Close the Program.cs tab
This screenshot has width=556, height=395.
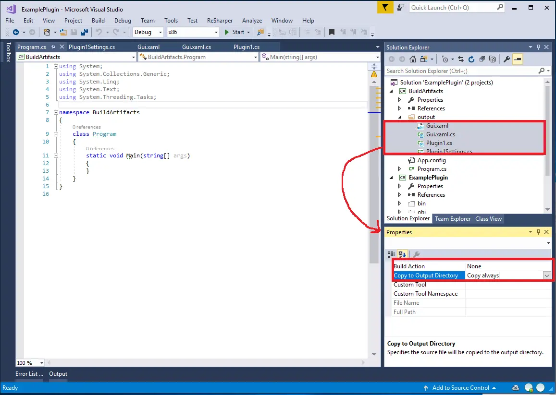click(62, 47)
